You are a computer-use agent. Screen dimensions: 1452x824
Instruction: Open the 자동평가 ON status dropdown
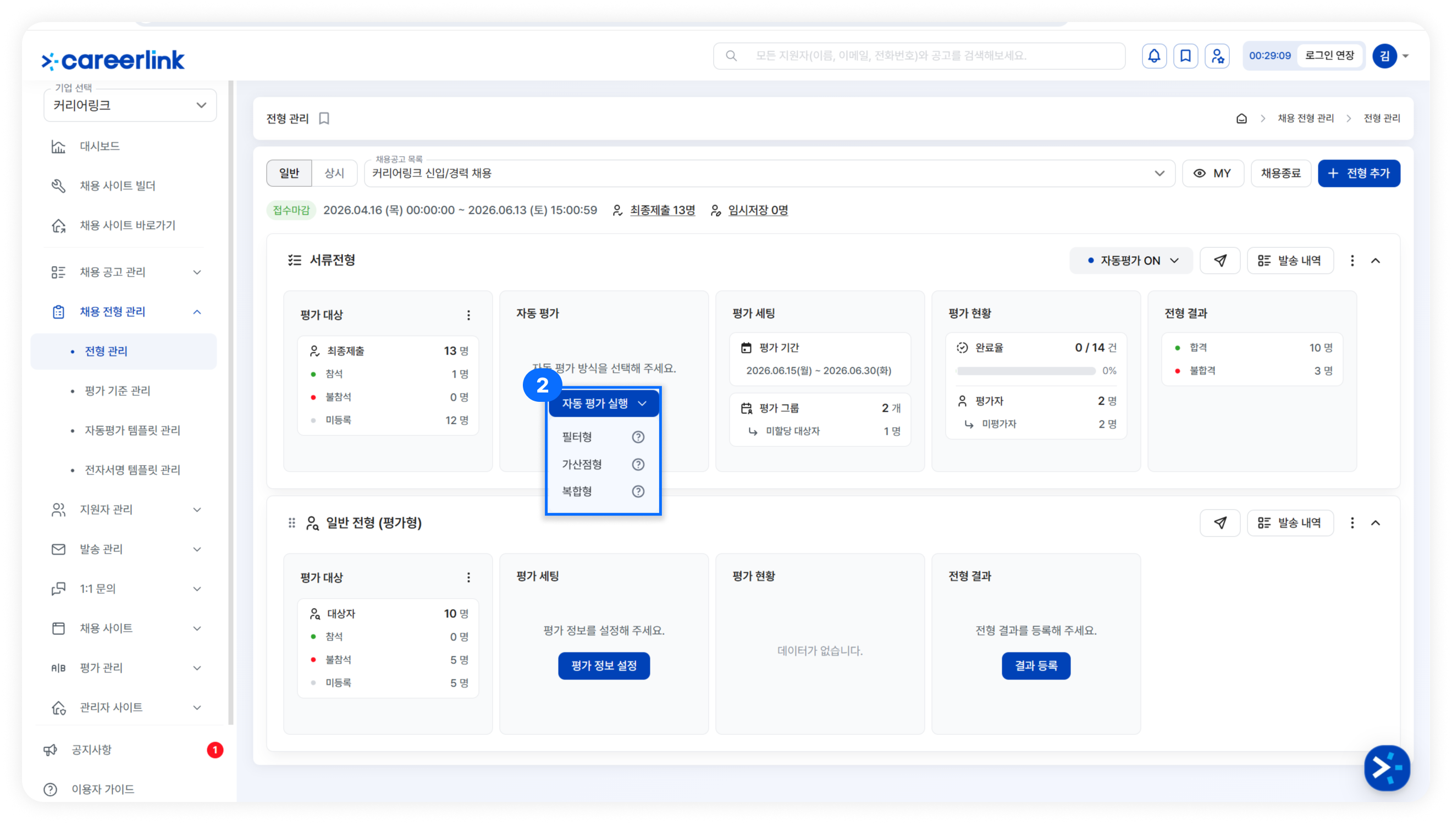[1130, 261]
